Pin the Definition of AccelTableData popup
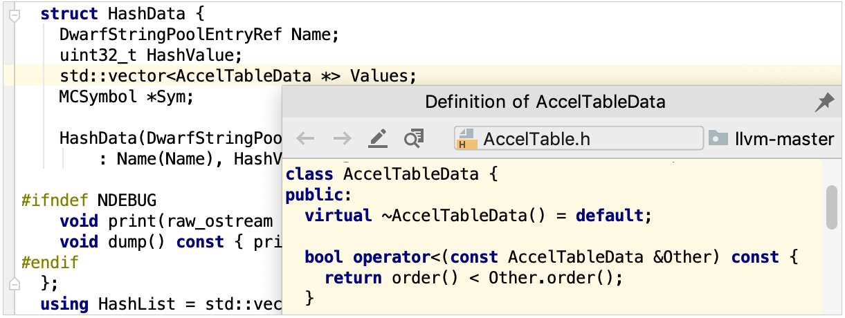Image resolution: width=845 pixels, height=318 pixels. tap(824, 103)
